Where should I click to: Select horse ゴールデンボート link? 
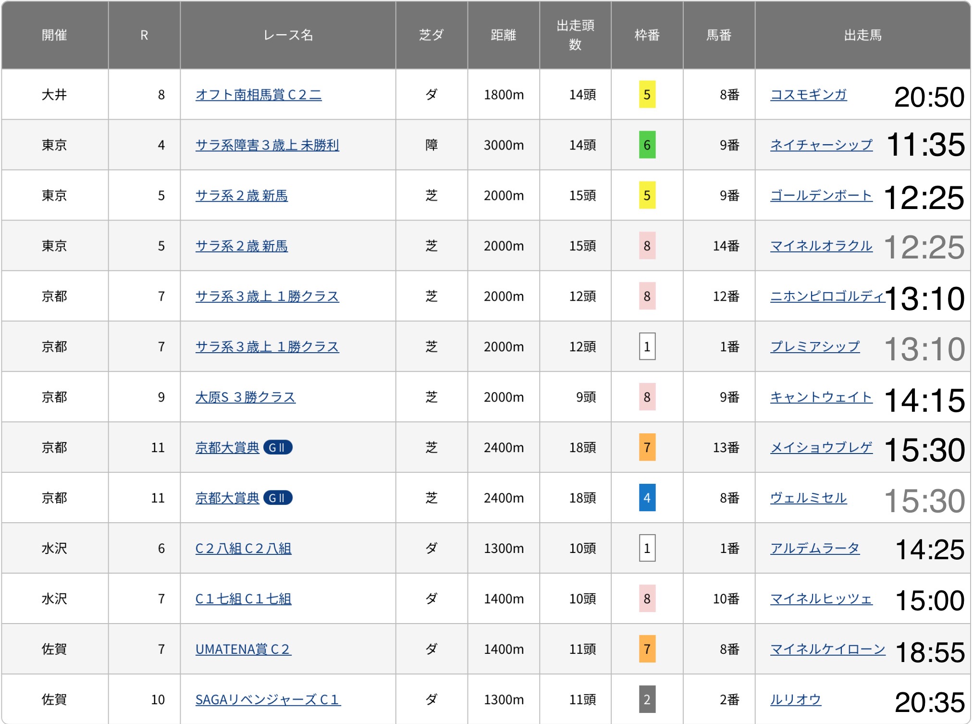tap(821, 196)
